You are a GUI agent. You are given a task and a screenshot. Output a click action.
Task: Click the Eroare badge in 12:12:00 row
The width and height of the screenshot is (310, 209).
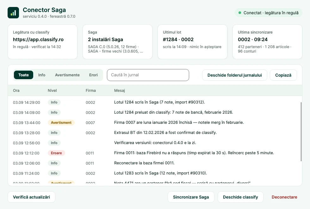(56, 153)
